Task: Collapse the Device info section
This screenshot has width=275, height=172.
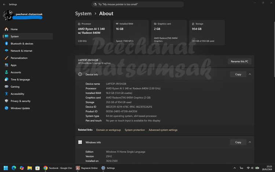Action: pyautogui.click(x=250, y=74)
